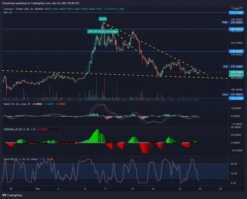Click the TradingView logo at bottom left
The width and height of the screenshot is (247, 199).
(12, 195)
